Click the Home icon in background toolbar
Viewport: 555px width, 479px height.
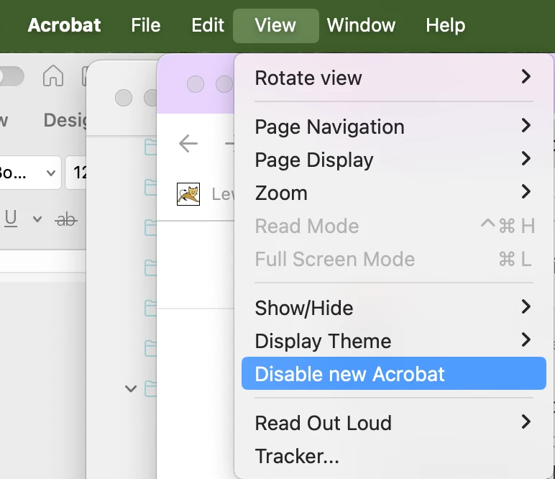coord(53,76)
